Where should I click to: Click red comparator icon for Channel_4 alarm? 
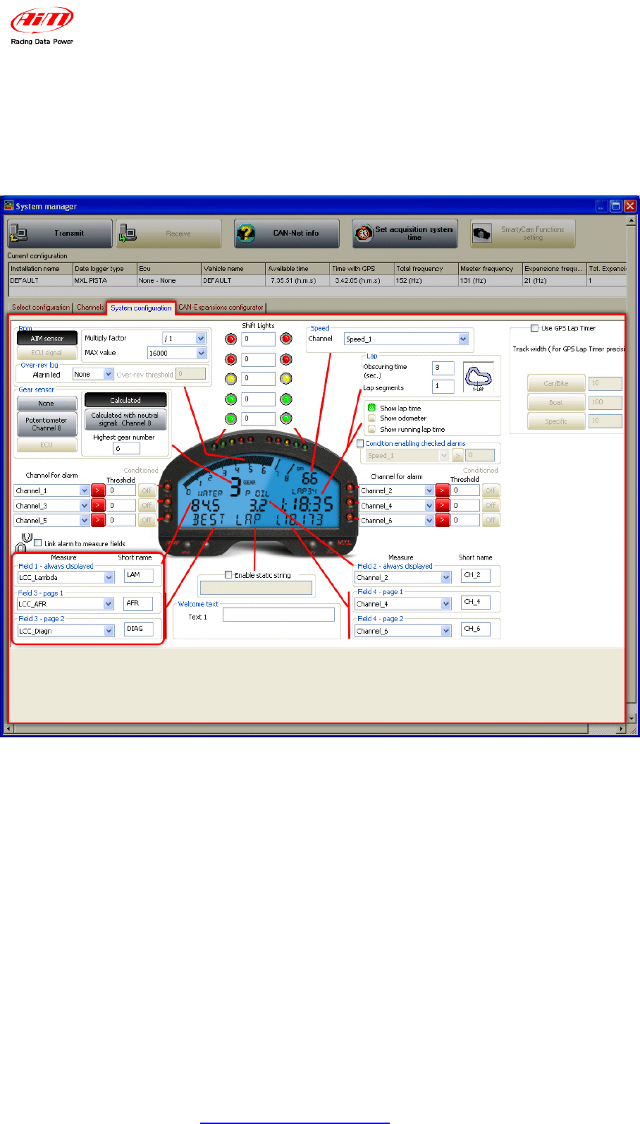tap(443, 506)
